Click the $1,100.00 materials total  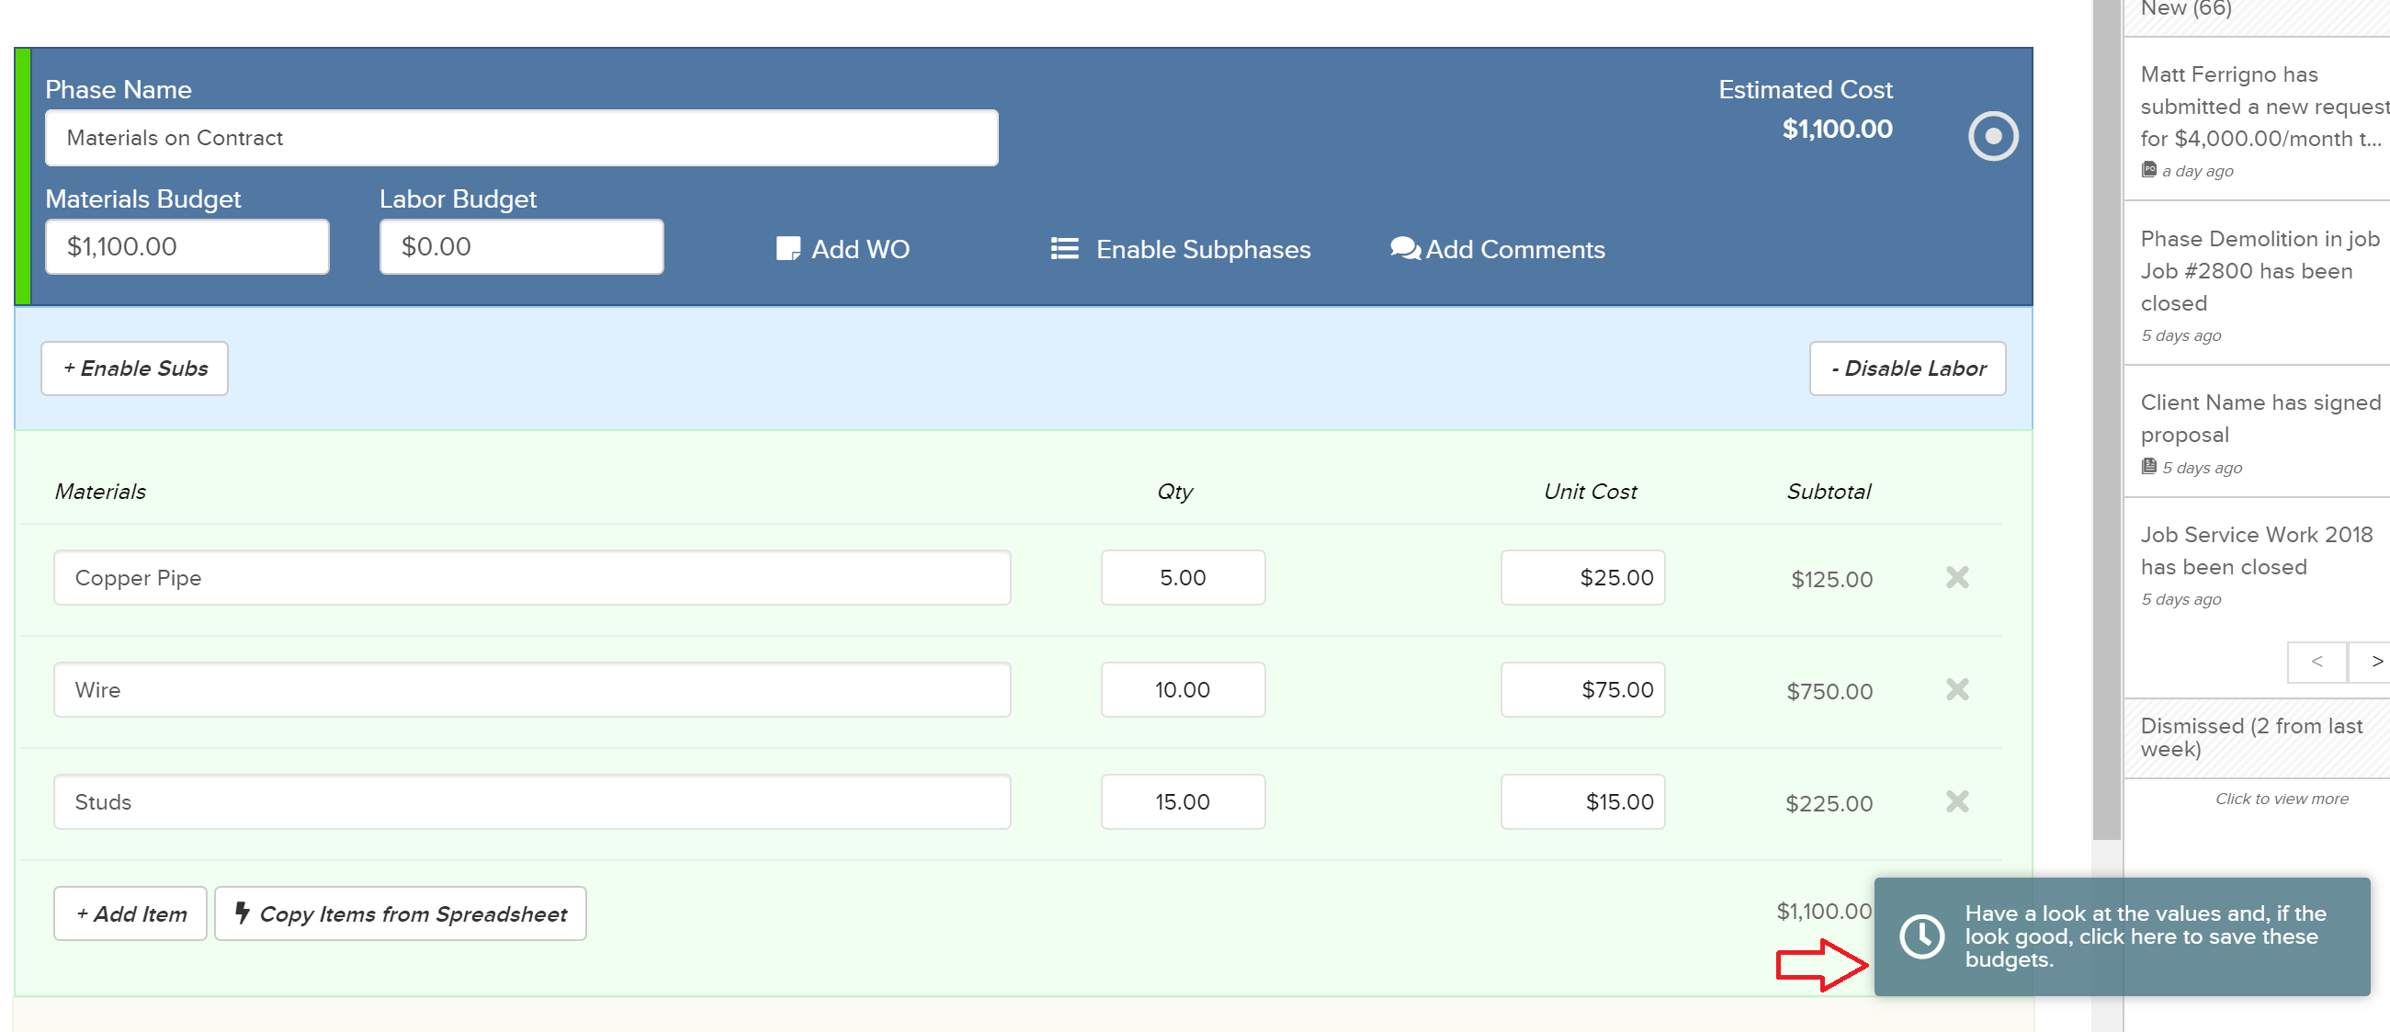1823,912
